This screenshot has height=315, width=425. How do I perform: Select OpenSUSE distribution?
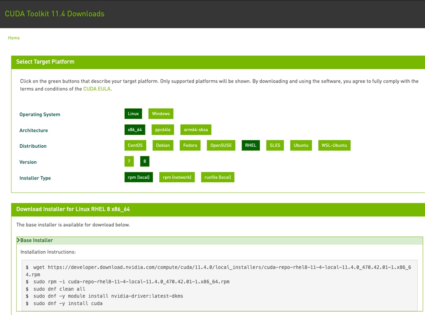point(221,145)
